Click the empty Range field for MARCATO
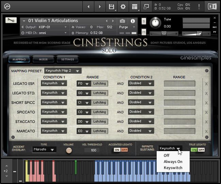Screen dimensions: 221x184 click(179, 131)
